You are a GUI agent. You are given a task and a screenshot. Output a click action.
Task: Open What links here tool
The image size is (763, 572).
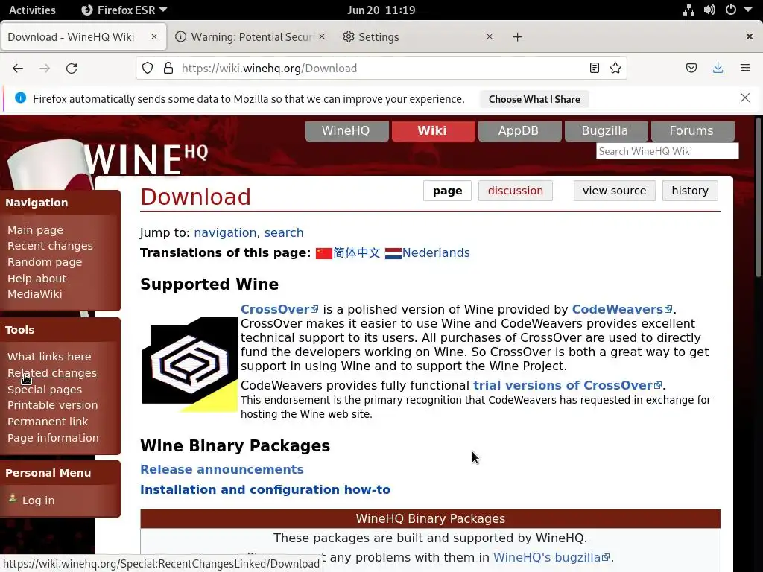click(49, 357)
